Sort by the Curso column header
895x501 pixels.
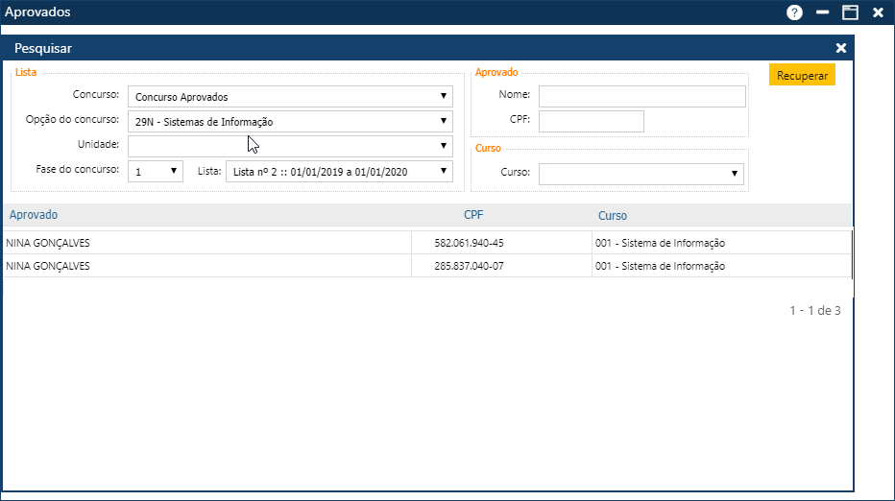613,216
